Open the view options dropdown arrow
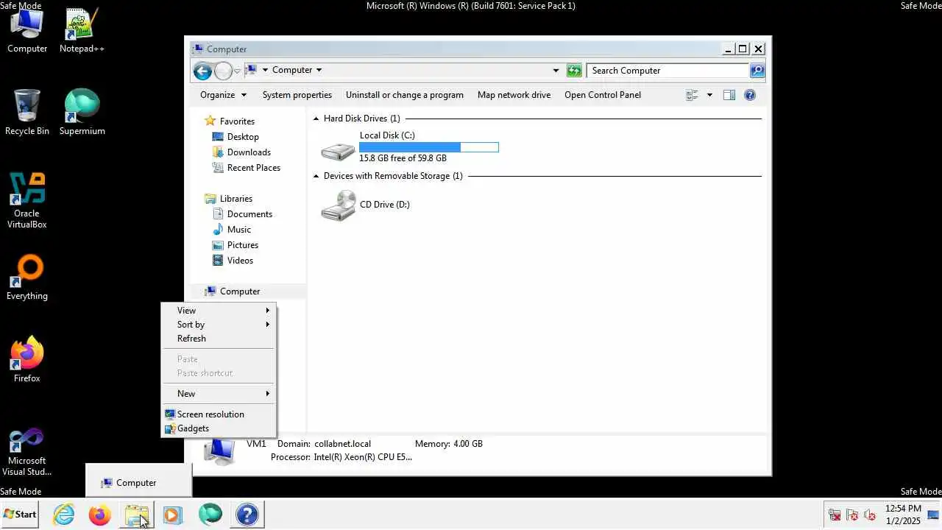This screenshot has height=530, width=942. tap(709, 95)
